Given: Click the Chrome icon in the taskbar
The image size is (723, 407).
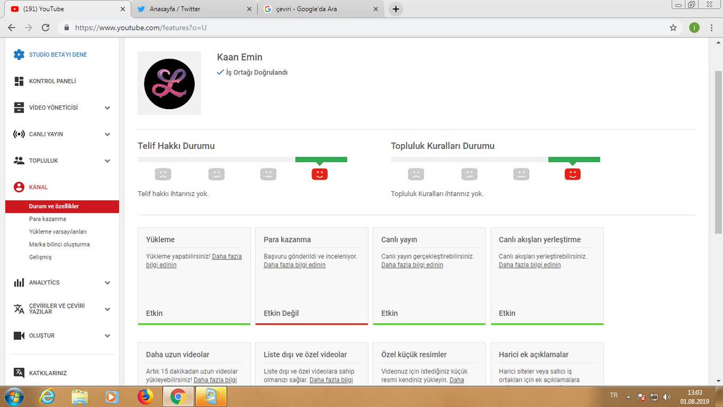Looking at the screenshot, I should [x=178, y=396].
